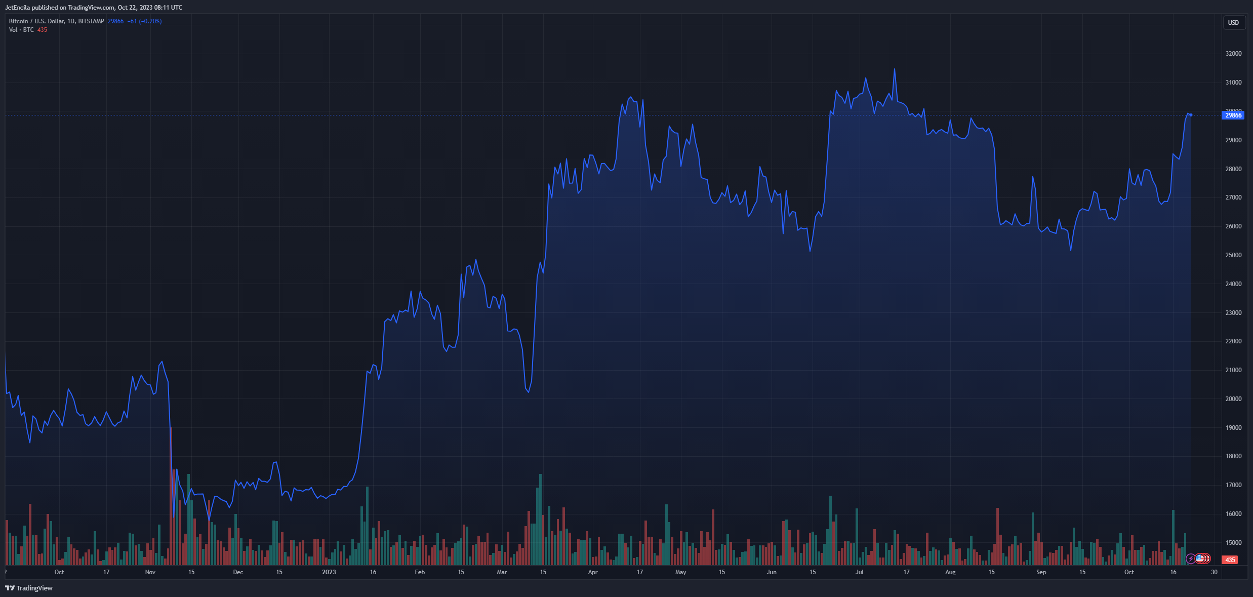Click the Sep label on time axis
The width and height of the screenshot is (1253, 597).
pyautogui.click(x=1041, y=572)
